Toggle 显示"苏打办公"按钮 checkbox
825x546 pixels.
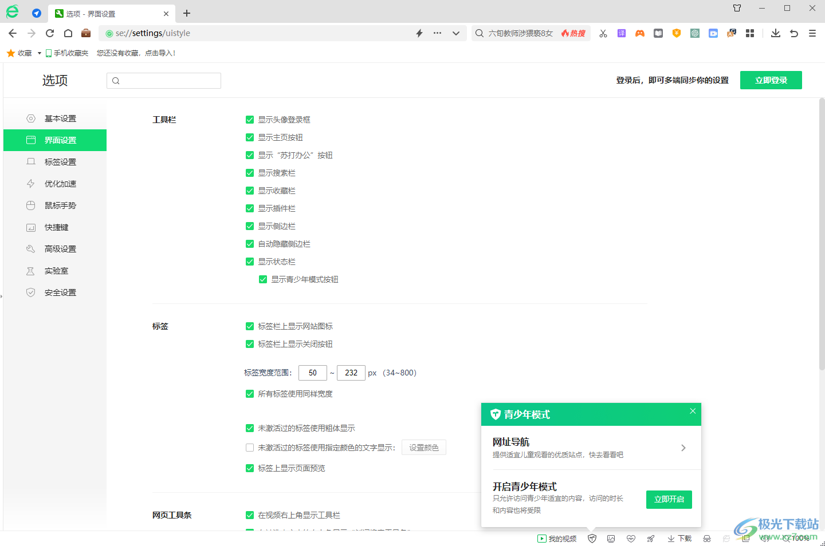click(x=250, y=155)
